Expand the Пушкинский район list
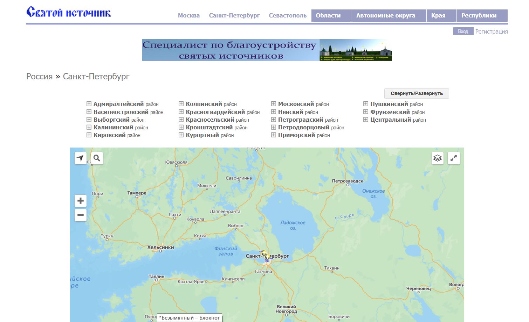The height and width of the screenshot is (322, 529). click(366, 104)
